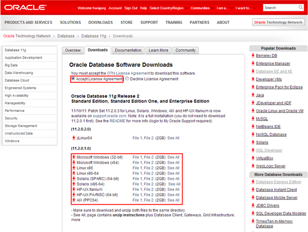Expand the Communities dropdown
This screenshot has height=232, width=308.
(202, 8)
